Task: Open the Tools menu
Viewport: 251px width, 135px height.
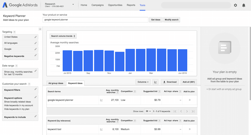Action: (142, 5)
